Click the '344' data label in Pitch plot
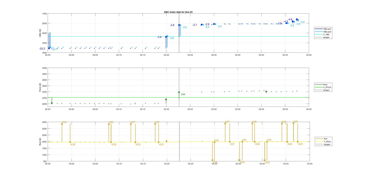 [183, 94]
